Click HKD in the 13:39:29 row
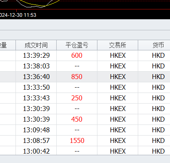 (x=158, y=55)
